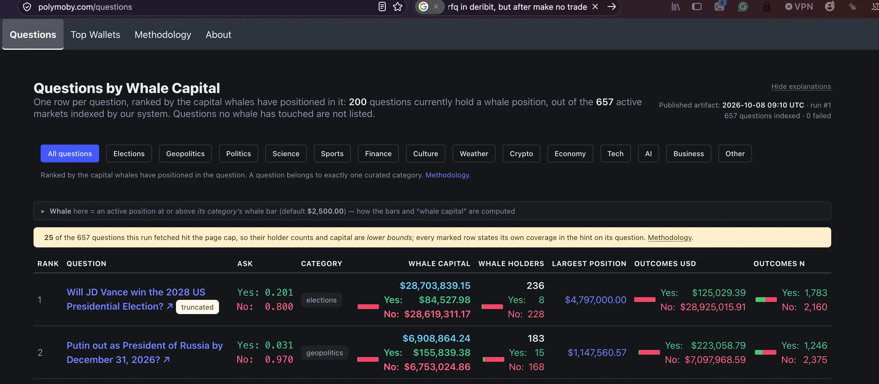The height and width of the screenshot is (384, 879).
Task: Open the Grammarly extension icon
Action: point(743,7)
